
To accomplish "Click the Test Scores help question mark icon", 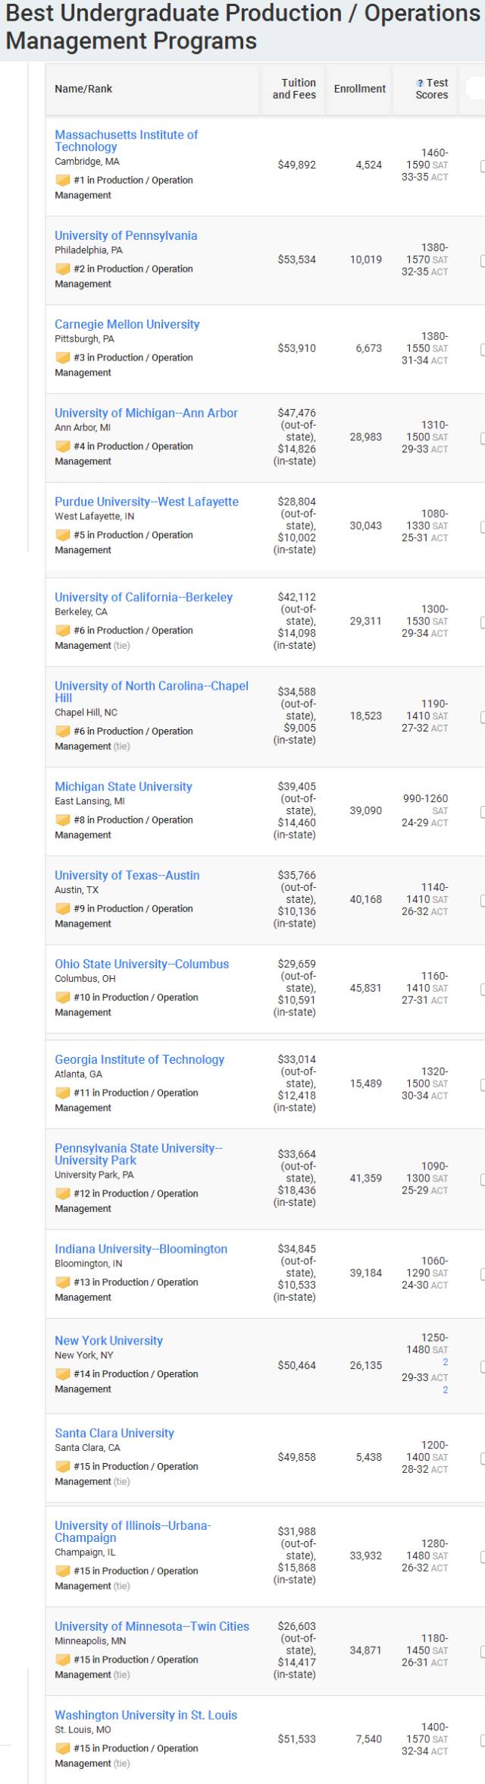I will tap(420, 83).
